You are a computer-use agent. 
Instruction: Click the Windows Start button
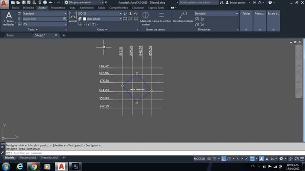coord(6,167)
